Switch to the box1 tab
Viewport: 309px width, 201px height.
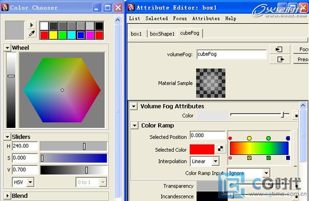137,34
